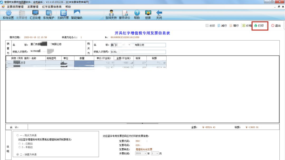This screenshot has height=160, width=285.
Task: Open 系统维护 from the toolbar
Action: tap(49, 14)
